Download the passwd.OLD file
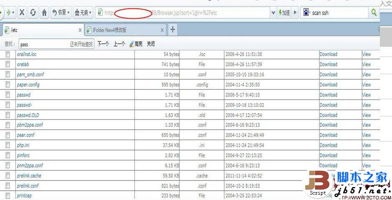Image resolution: width=392 pixels, height=200 pixels. tap(328, 115)
